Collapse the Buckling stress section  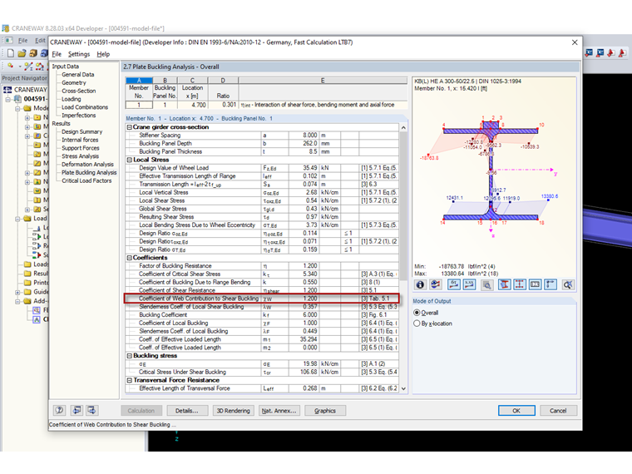pyautogui.click(x=129, y=355)
